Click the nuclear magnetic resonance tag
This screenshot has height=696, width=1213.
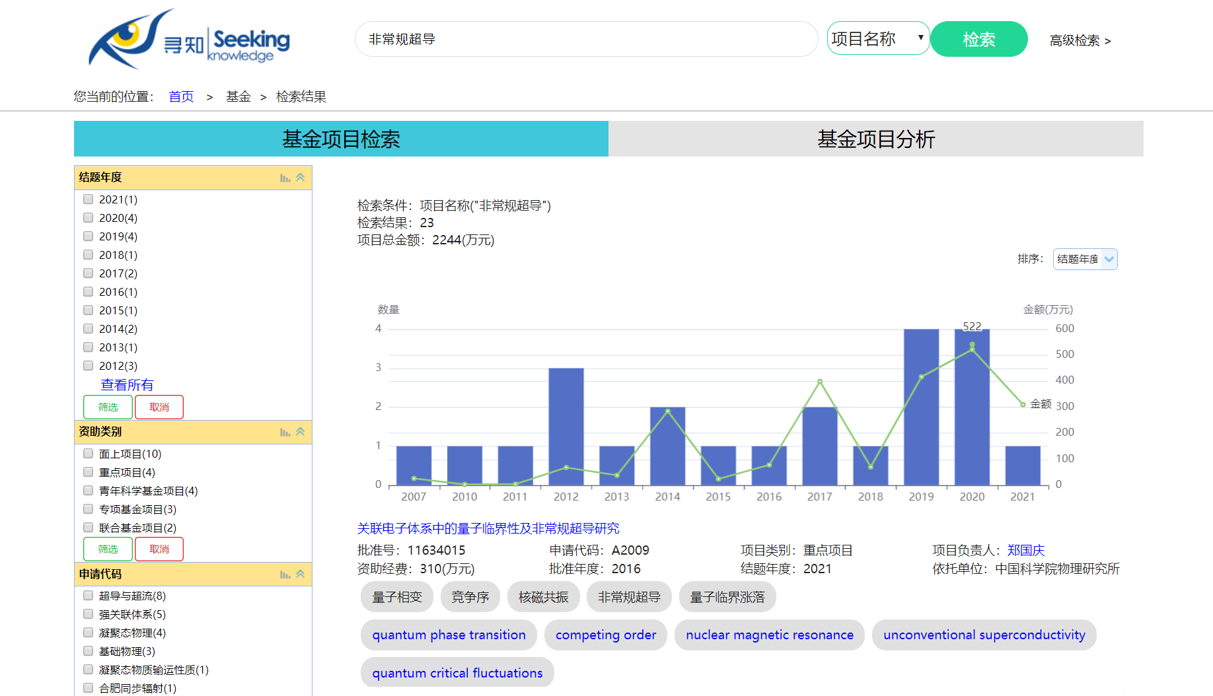tap(770, 635)
